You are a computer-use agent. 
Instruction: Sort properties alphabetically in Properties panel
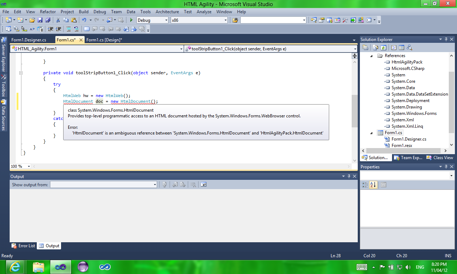click(x=373, y=185)
